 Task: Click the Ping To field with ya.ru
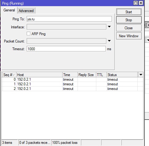(69, 19)
